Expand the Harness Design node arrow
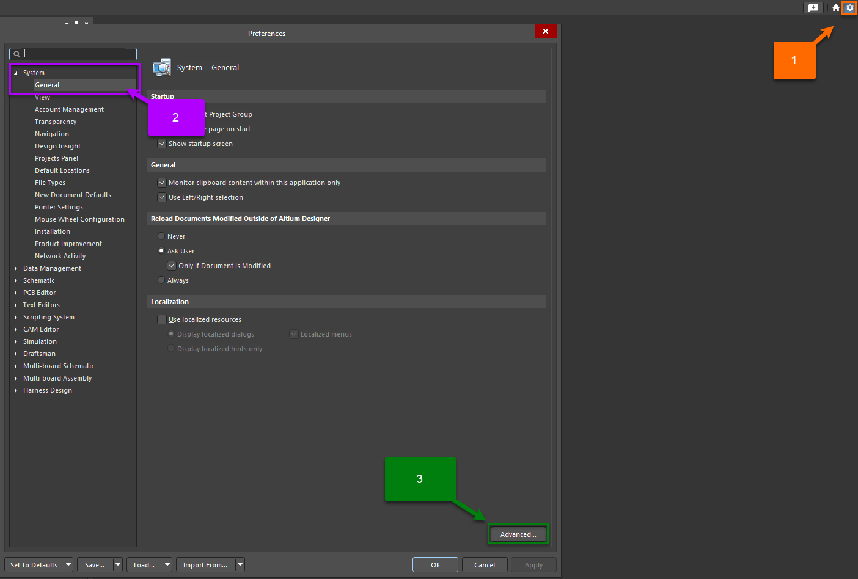The image size is (858, 579). coord(16,391)
